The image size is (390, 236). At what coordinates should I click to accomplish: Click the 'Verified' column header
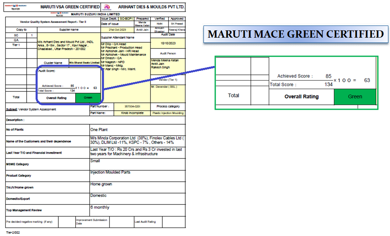click(x=159, y=19)
